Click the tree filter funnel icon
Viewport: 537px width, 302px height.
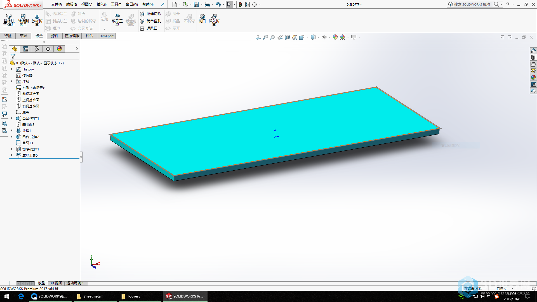click(x=13, y=56)
